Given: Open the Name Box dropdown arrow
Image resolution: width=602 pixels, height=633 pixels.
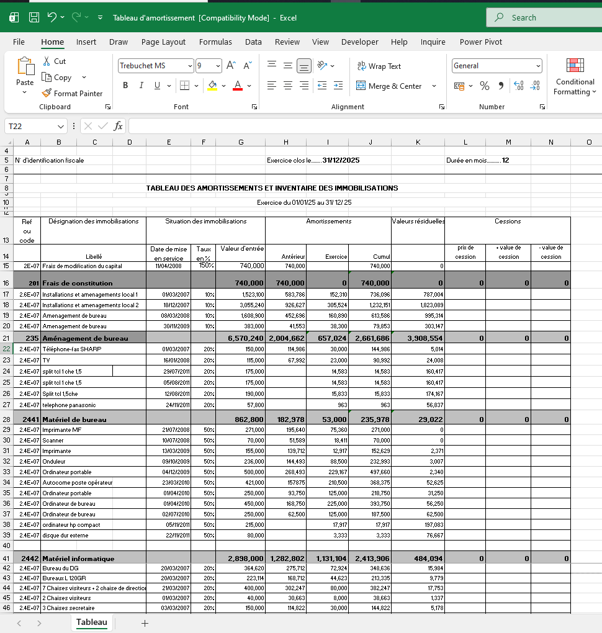Looking at the screenshot, I should (61, 127).
